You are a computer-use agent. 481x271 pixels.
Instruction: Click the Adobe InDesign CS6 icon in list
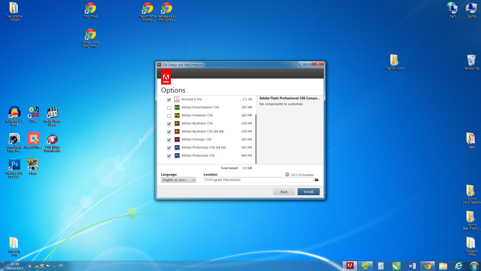coord(177,140)
